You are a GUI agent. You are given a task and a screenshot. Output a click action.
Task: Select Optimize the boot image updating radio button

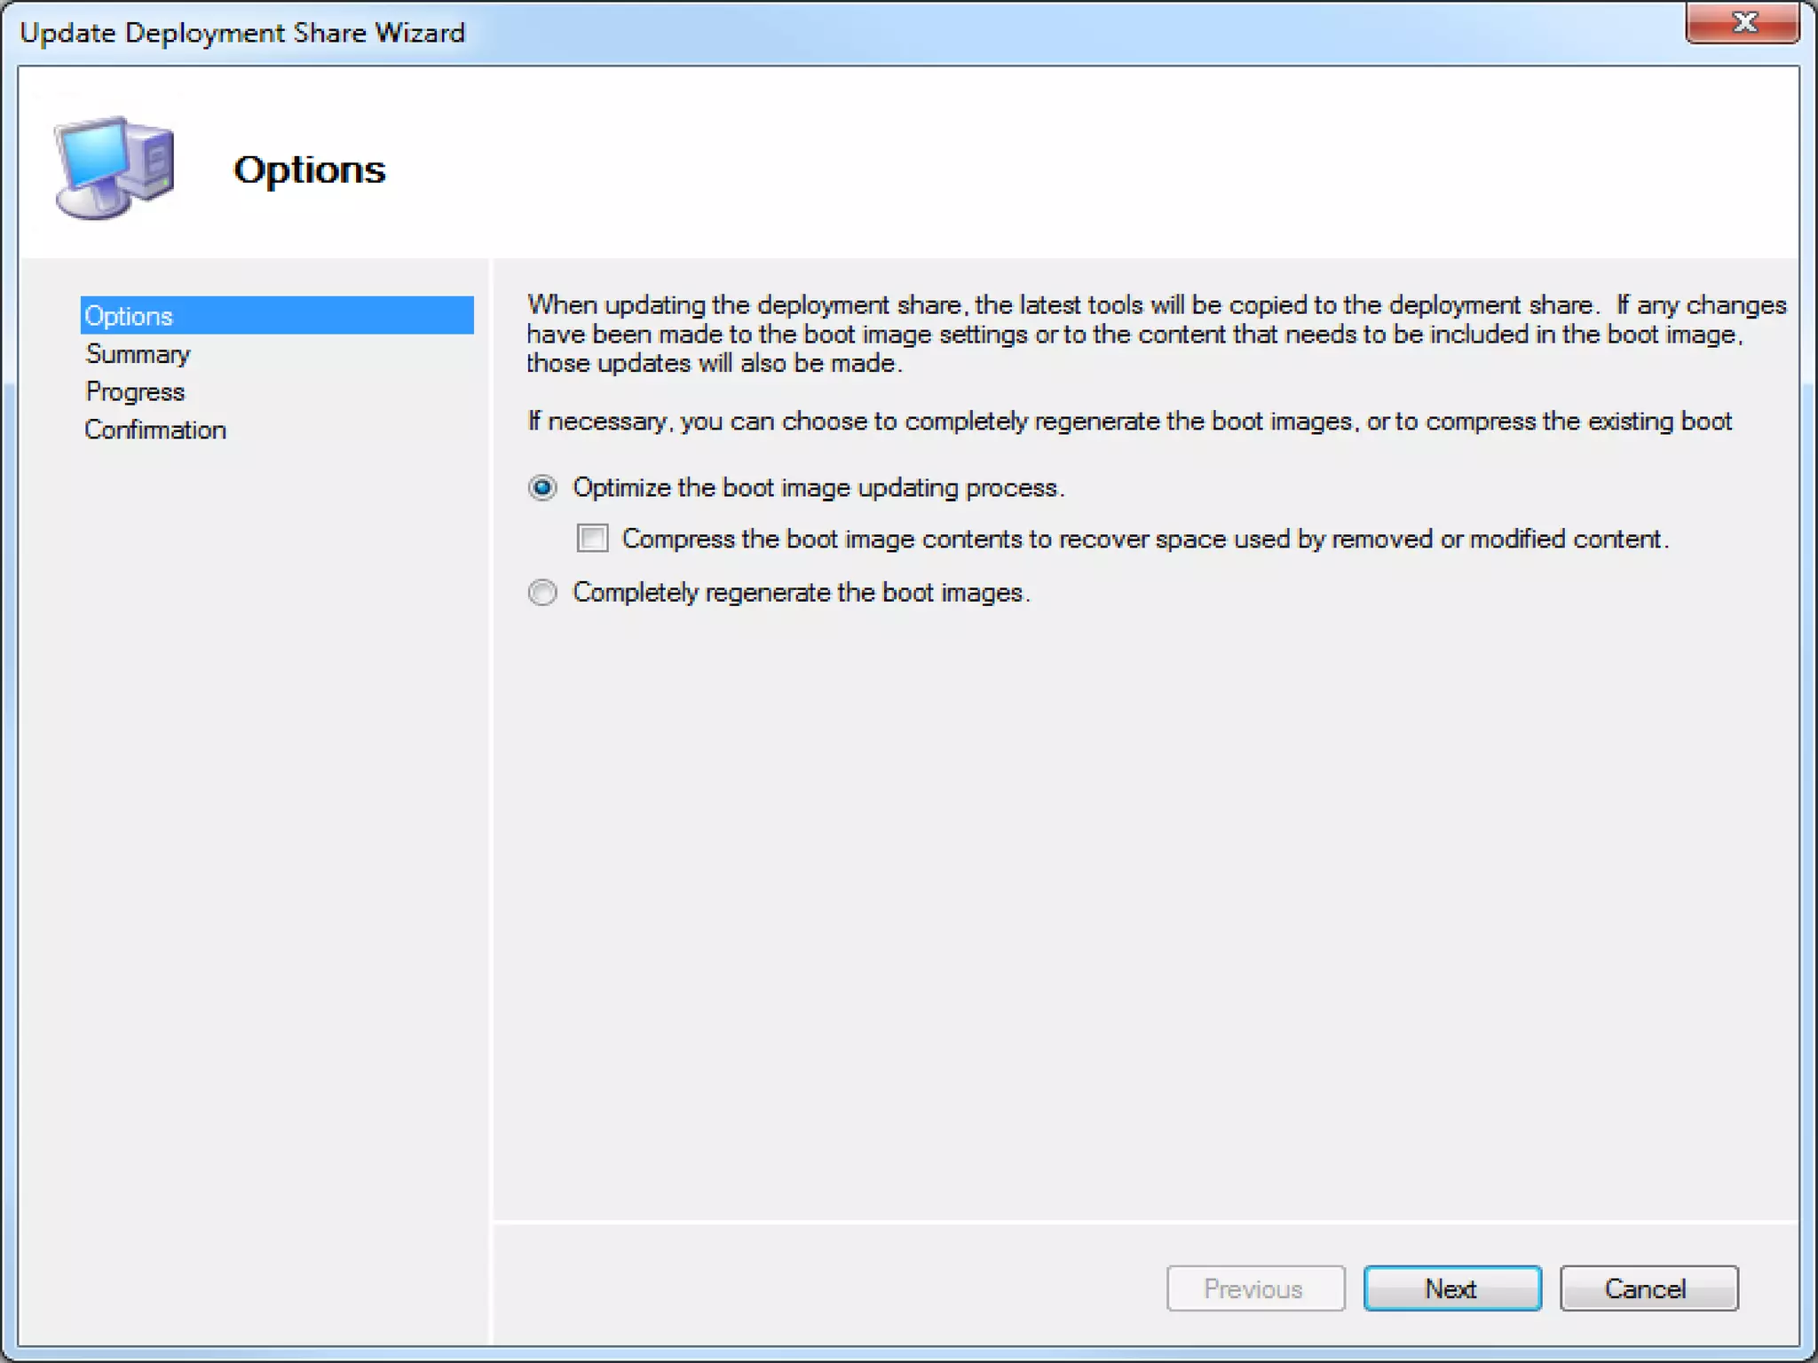click(542, 488)
